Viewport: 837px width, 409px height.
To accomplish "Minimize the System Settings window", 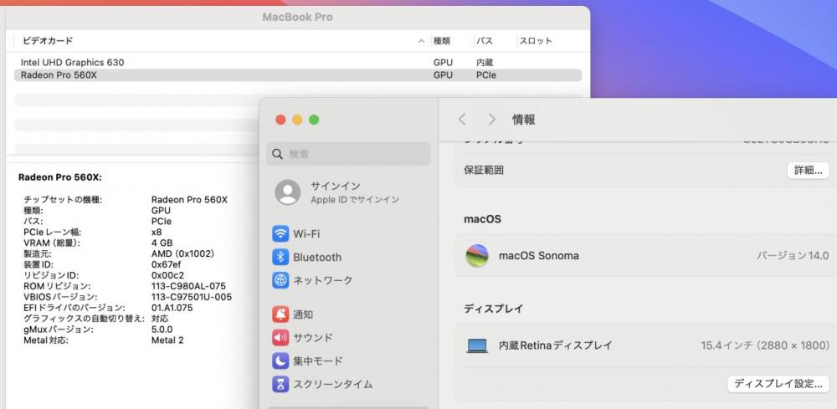I will [x=297, y=120].
